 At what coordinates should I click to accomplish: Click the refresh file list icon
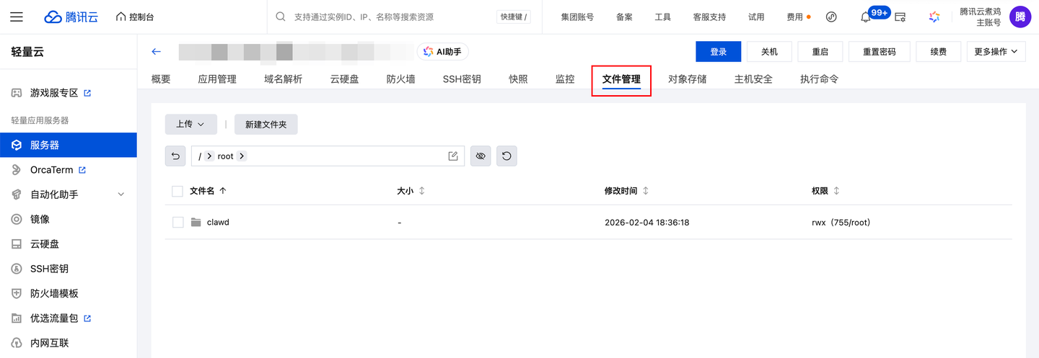(507, 156)
